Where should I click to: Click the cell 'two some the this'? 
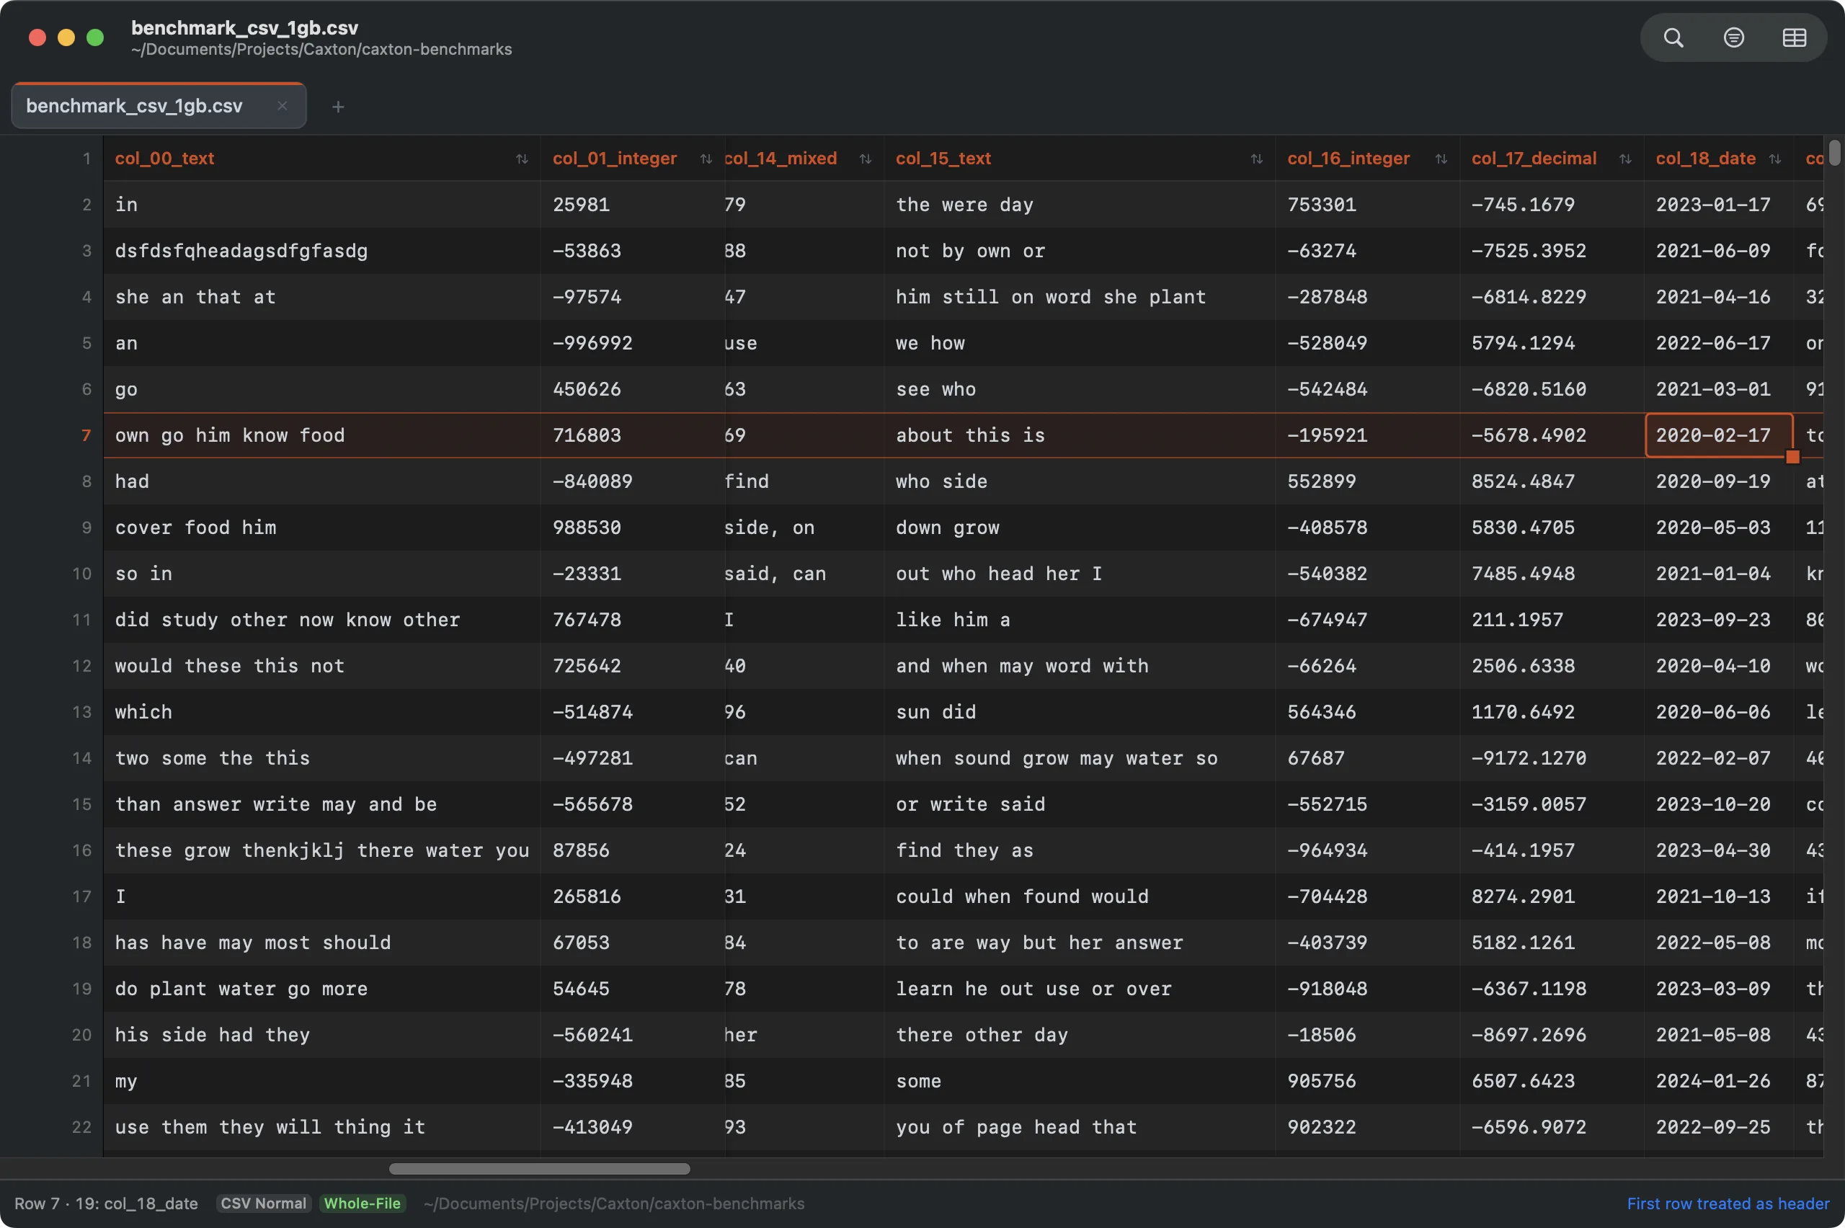click(322, 758)
